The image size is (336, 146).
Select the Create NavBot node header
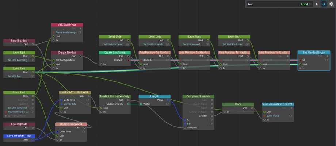click(67, 53)
